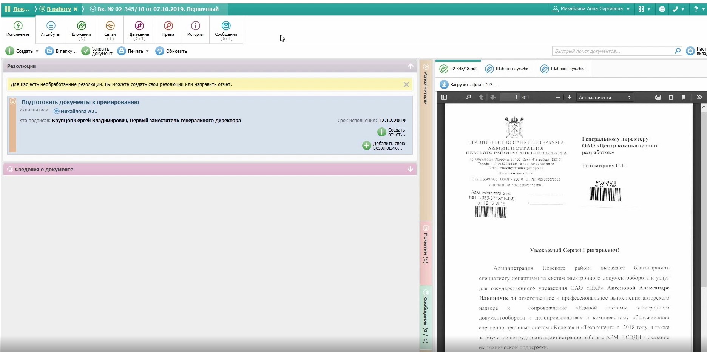Open the Создать dropdown
Viewport: 707px width, 352px height.
pyautogui.click(x=22, y=51)
